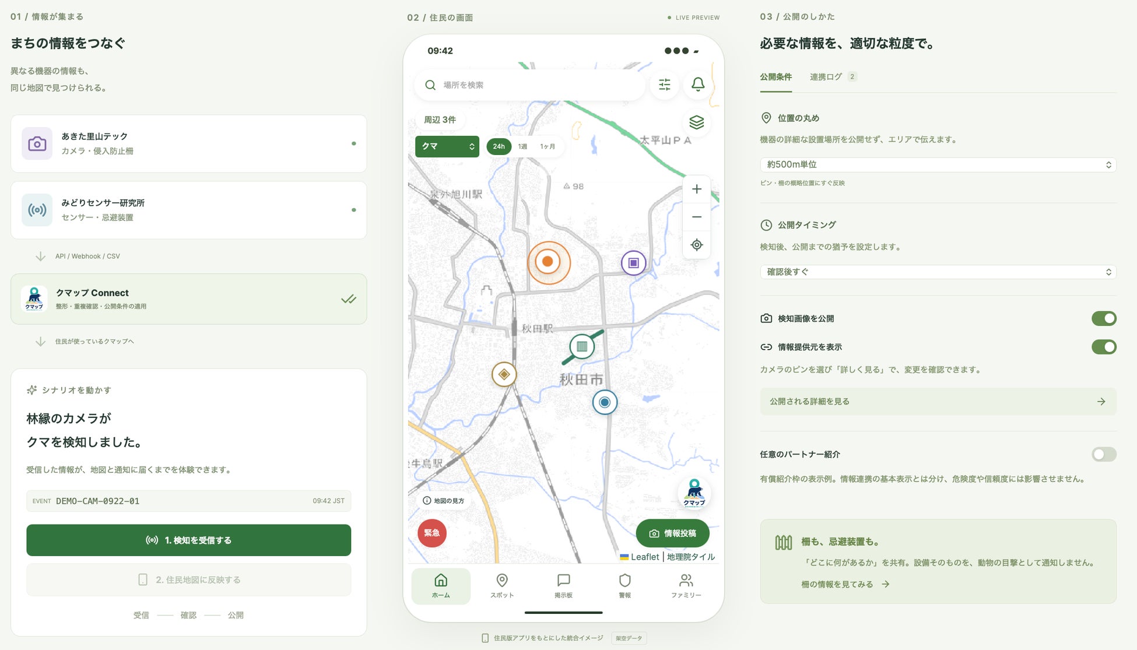Image resolution: width=1137 pixels, height=650 pixels.
Task: Select the purple camera map marker
Action: pos(633,263)
